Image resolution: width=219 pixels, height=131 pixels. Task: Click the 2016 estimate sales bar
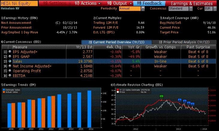(x=89, y=109)
